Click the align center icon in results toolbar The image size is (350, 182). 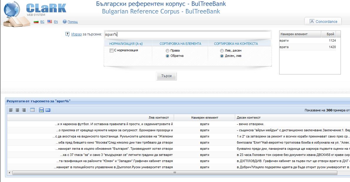17,110
